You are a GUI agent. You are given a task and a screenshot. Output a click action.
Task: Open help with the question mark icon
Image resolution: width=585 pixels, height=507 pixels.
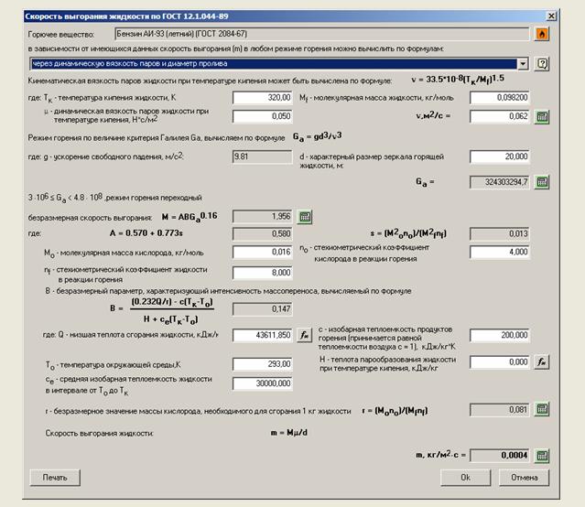pyautogui.click(x=541, y=64)
